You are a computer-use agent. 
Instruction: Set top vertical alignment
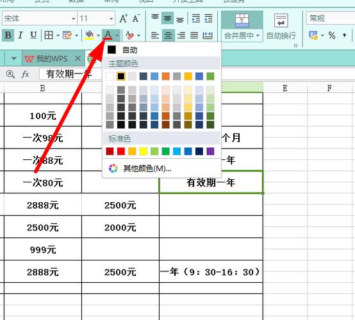pos(155,18)
